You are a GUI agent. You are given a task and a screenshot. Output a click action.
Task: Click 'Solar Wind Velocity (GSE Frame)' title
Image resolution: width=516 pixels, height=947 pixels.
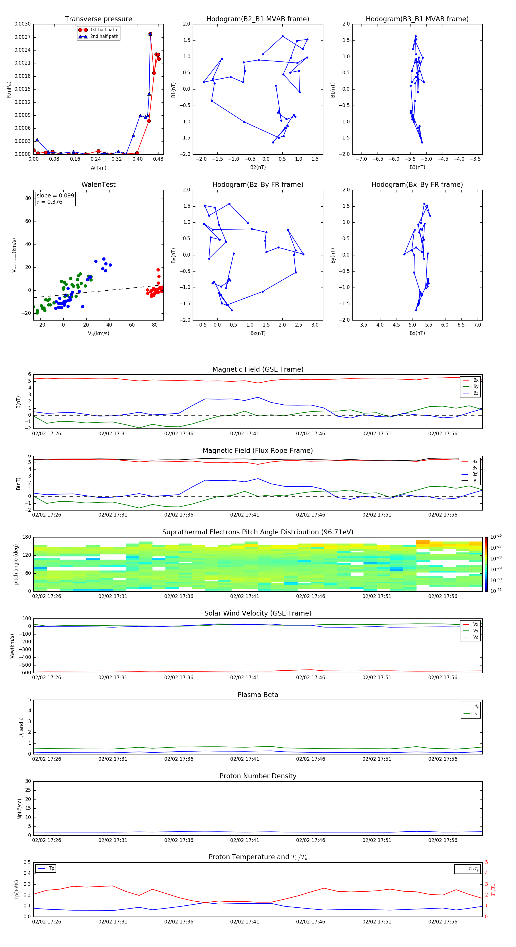point(258,613)
